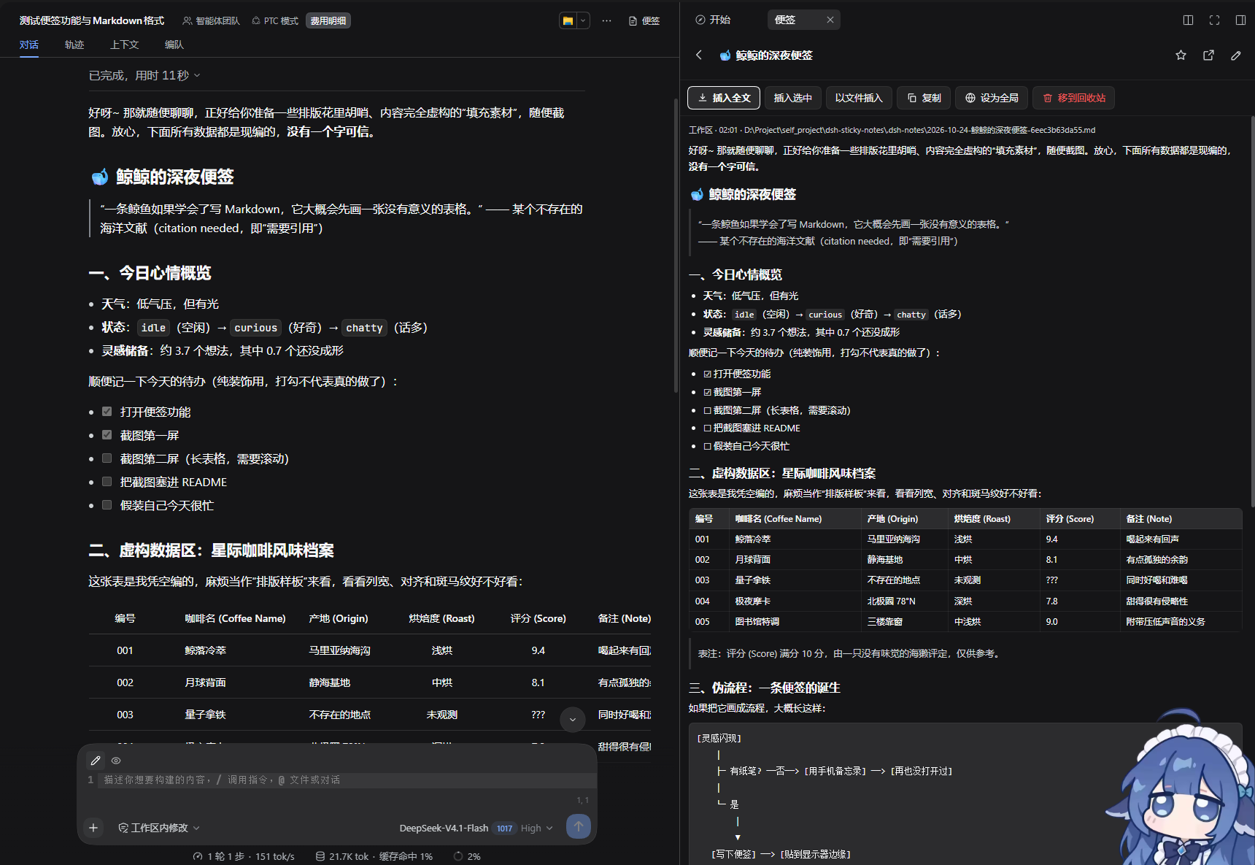Click the 插入全文 button
Image resolution: width=1255 pixels, height=865 pixels.
724,98
